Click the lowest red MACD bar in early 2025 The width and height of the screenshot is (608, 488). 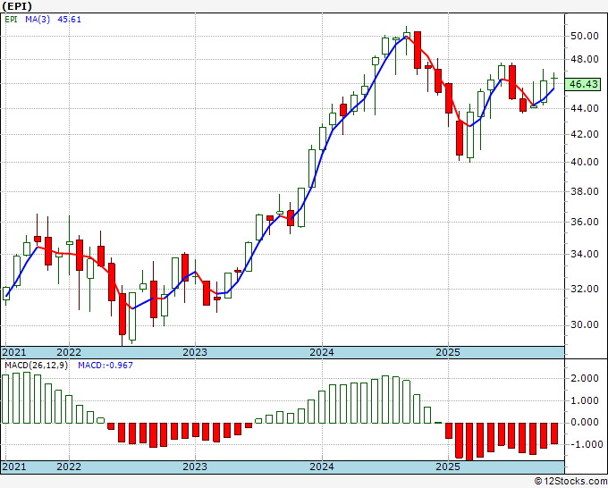pos(470,442)
